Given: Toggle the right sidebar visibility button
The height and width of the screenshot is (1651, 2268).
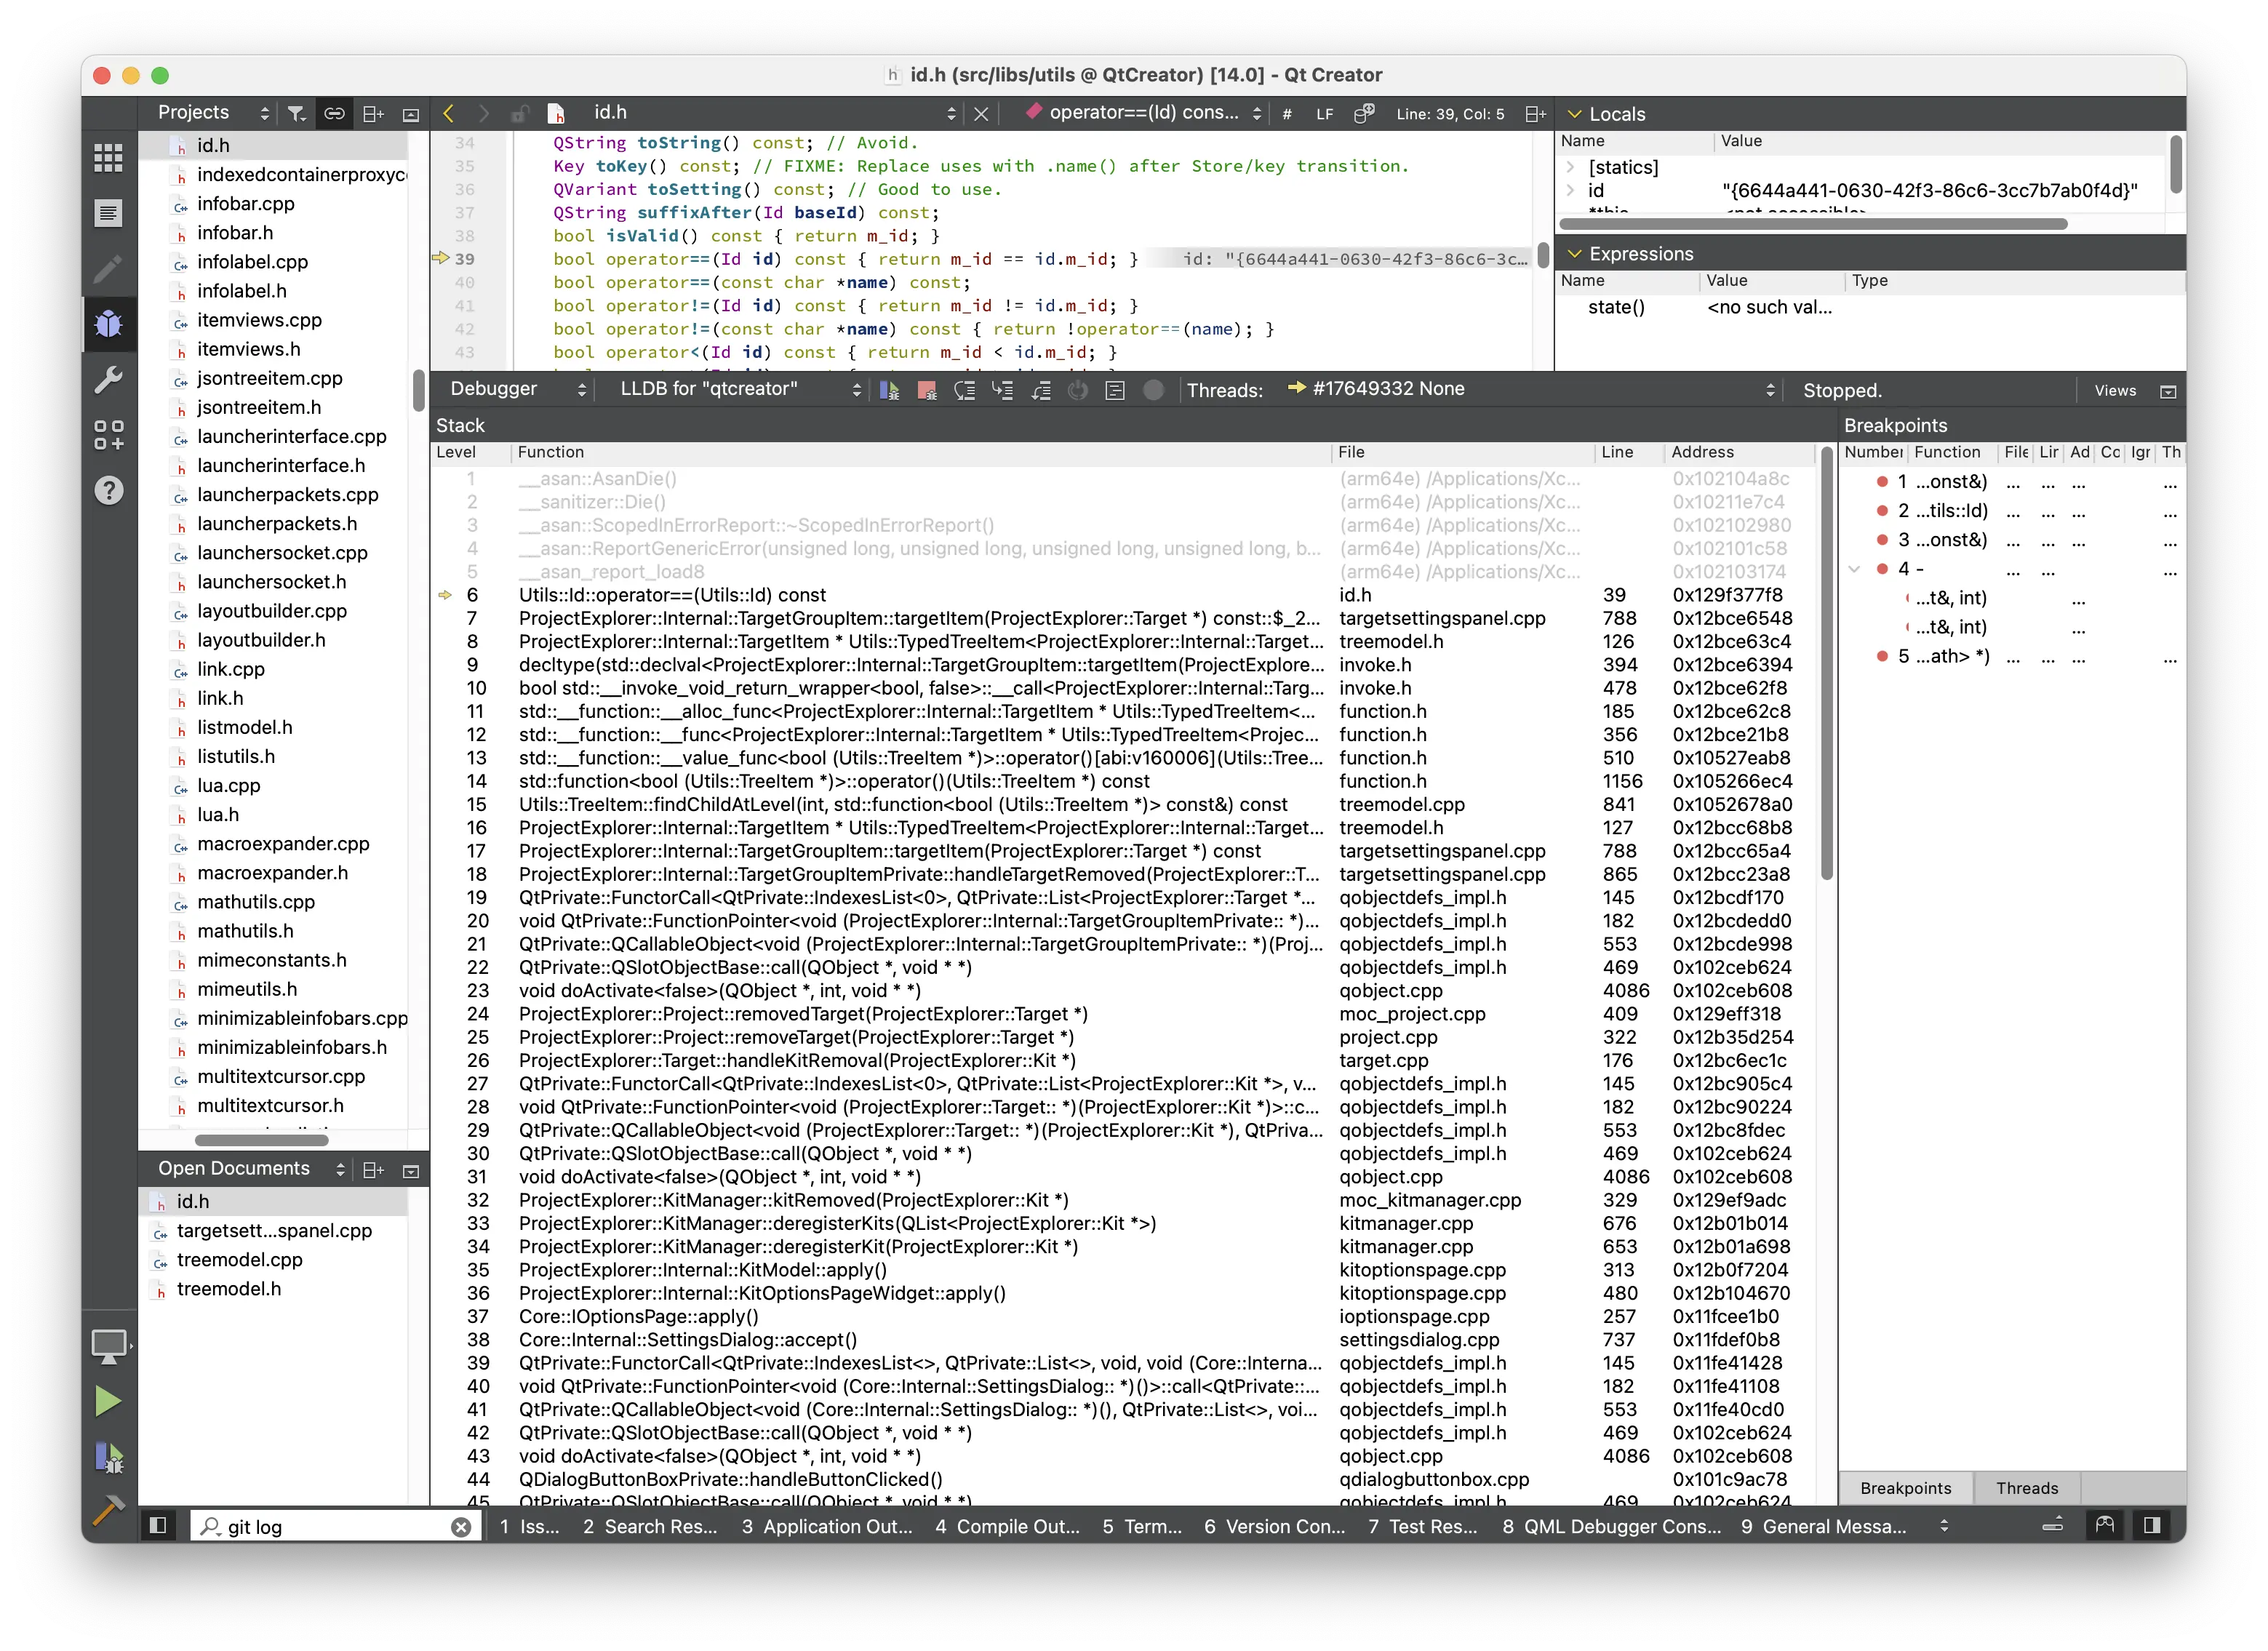Looking at the screenshot, I should [x=2152, y=1525].
